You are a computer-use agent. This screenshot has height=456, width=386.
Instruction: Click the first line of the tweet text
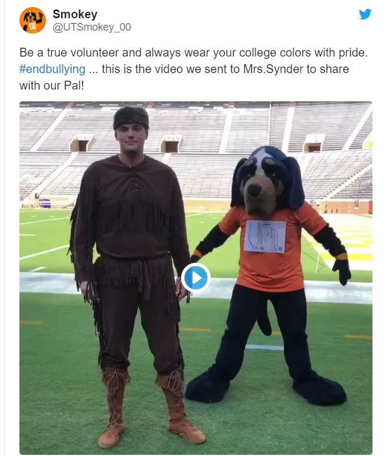click(x=193, y=52)
